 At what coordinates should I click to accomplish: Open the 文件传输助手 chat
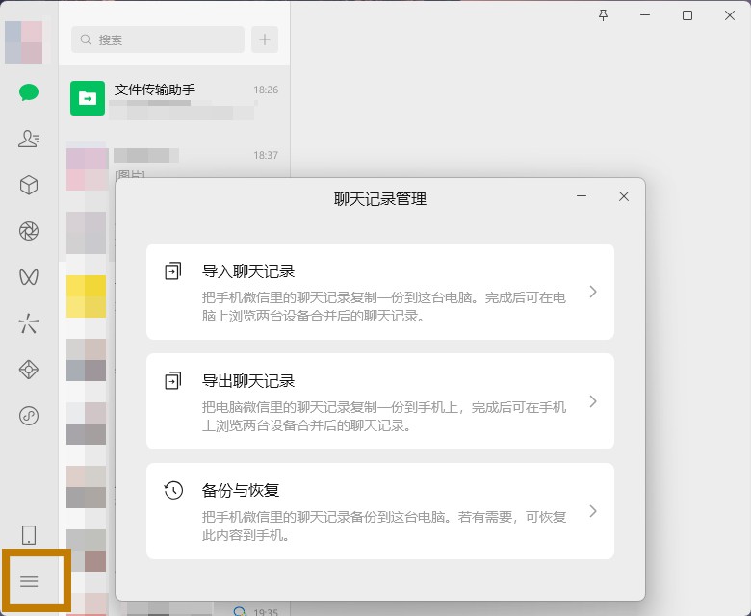[174, 98]
